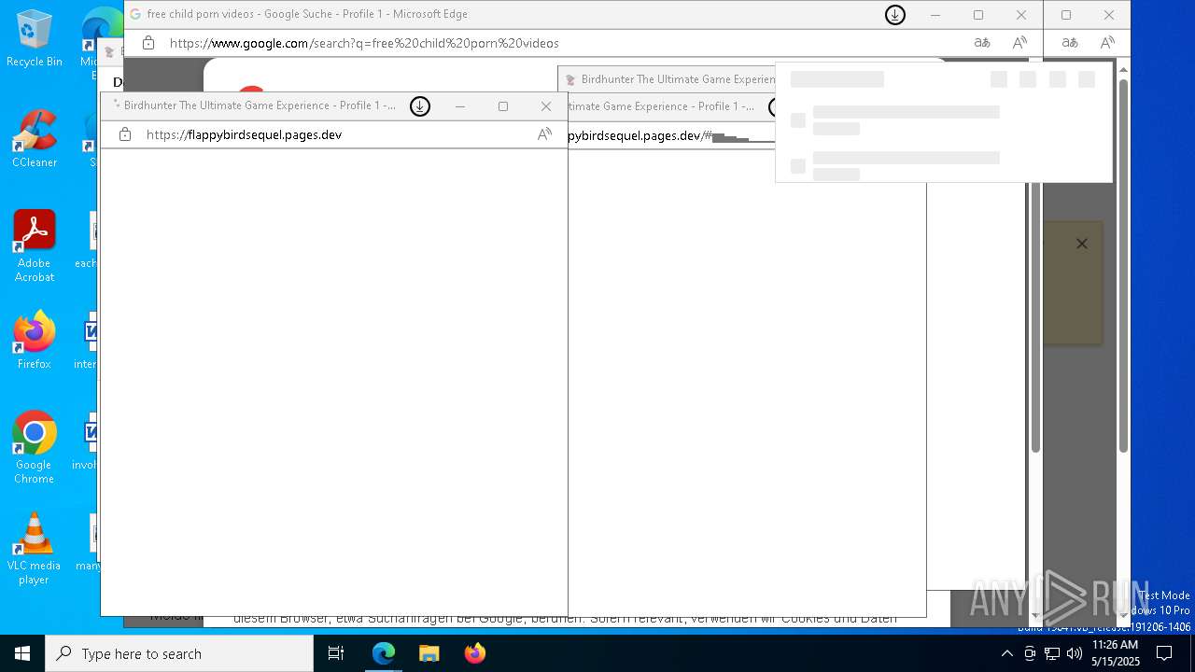The image size is (1195, 672).
Task: Click lock icon in Google window address bar
Action: tap(148, 43)
